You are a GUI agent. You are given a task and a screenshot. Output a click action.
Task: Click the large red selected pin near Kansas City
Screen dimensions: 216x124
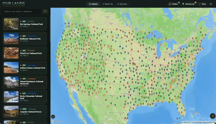[x=133, y=63]
